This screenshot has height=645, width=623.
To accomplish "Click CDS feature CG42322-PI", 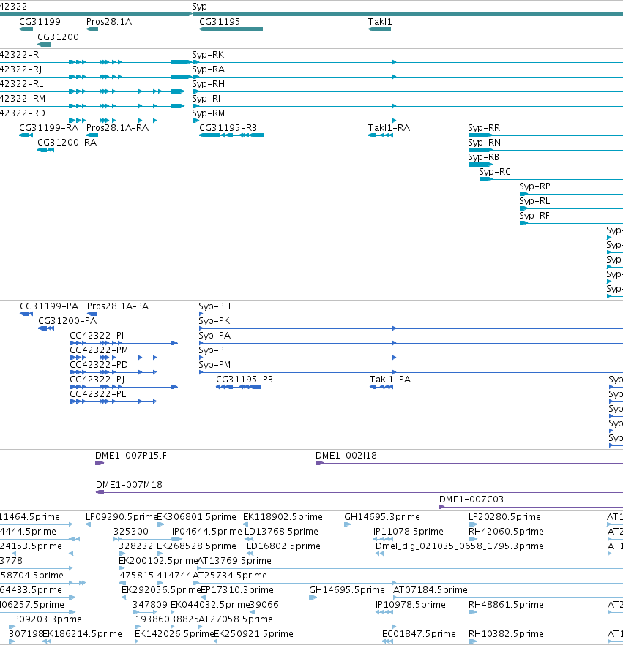I will [x=97, y=336].
